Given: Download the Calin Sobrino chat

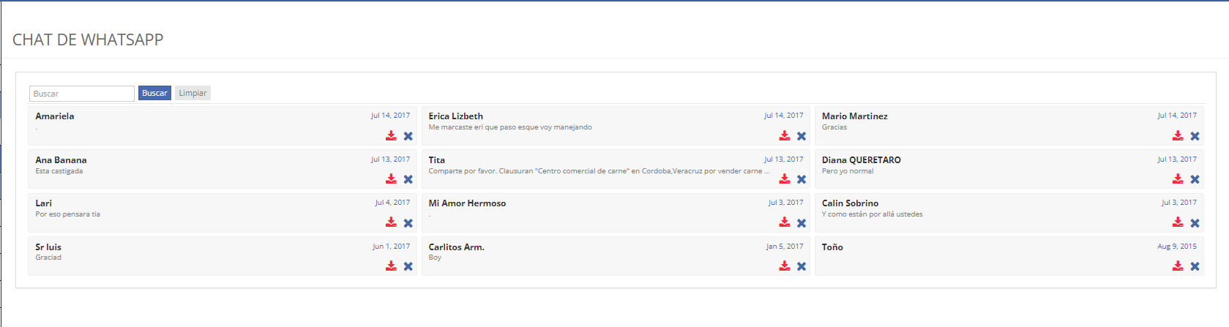Looking at the screenshot, I should tap(1177, 222).
